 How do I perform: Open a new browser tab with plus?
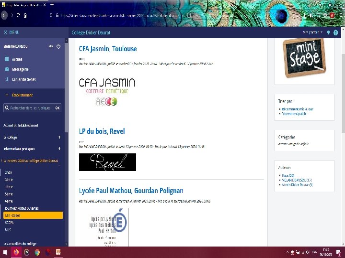pos(52,5)
